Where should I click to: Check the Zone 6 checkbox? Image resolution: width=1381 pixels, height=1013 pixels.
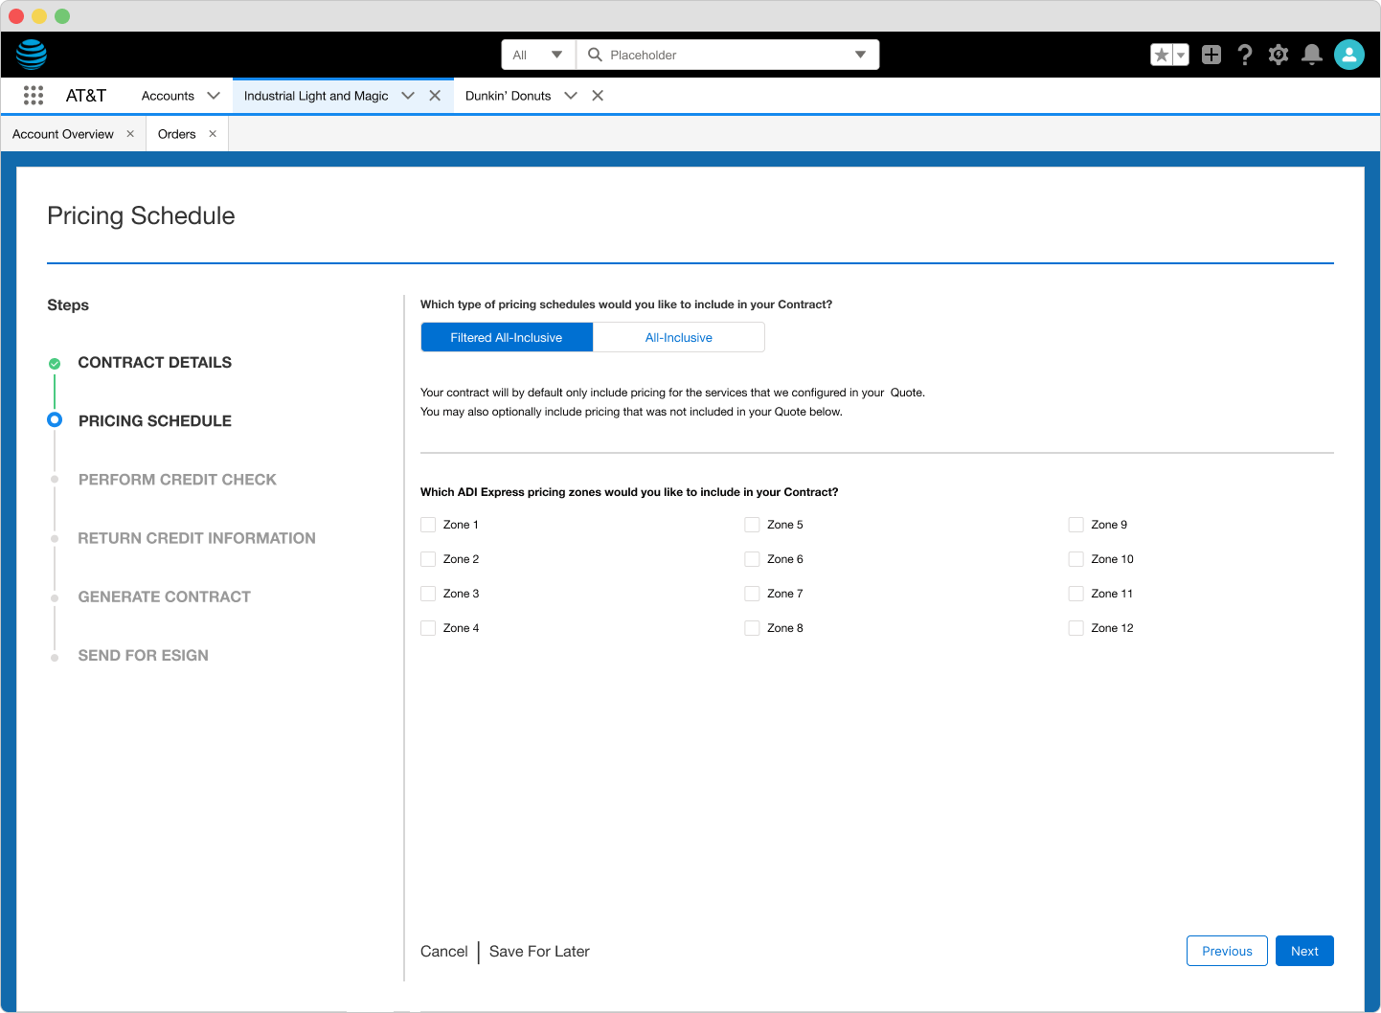[x=752, y=559]
